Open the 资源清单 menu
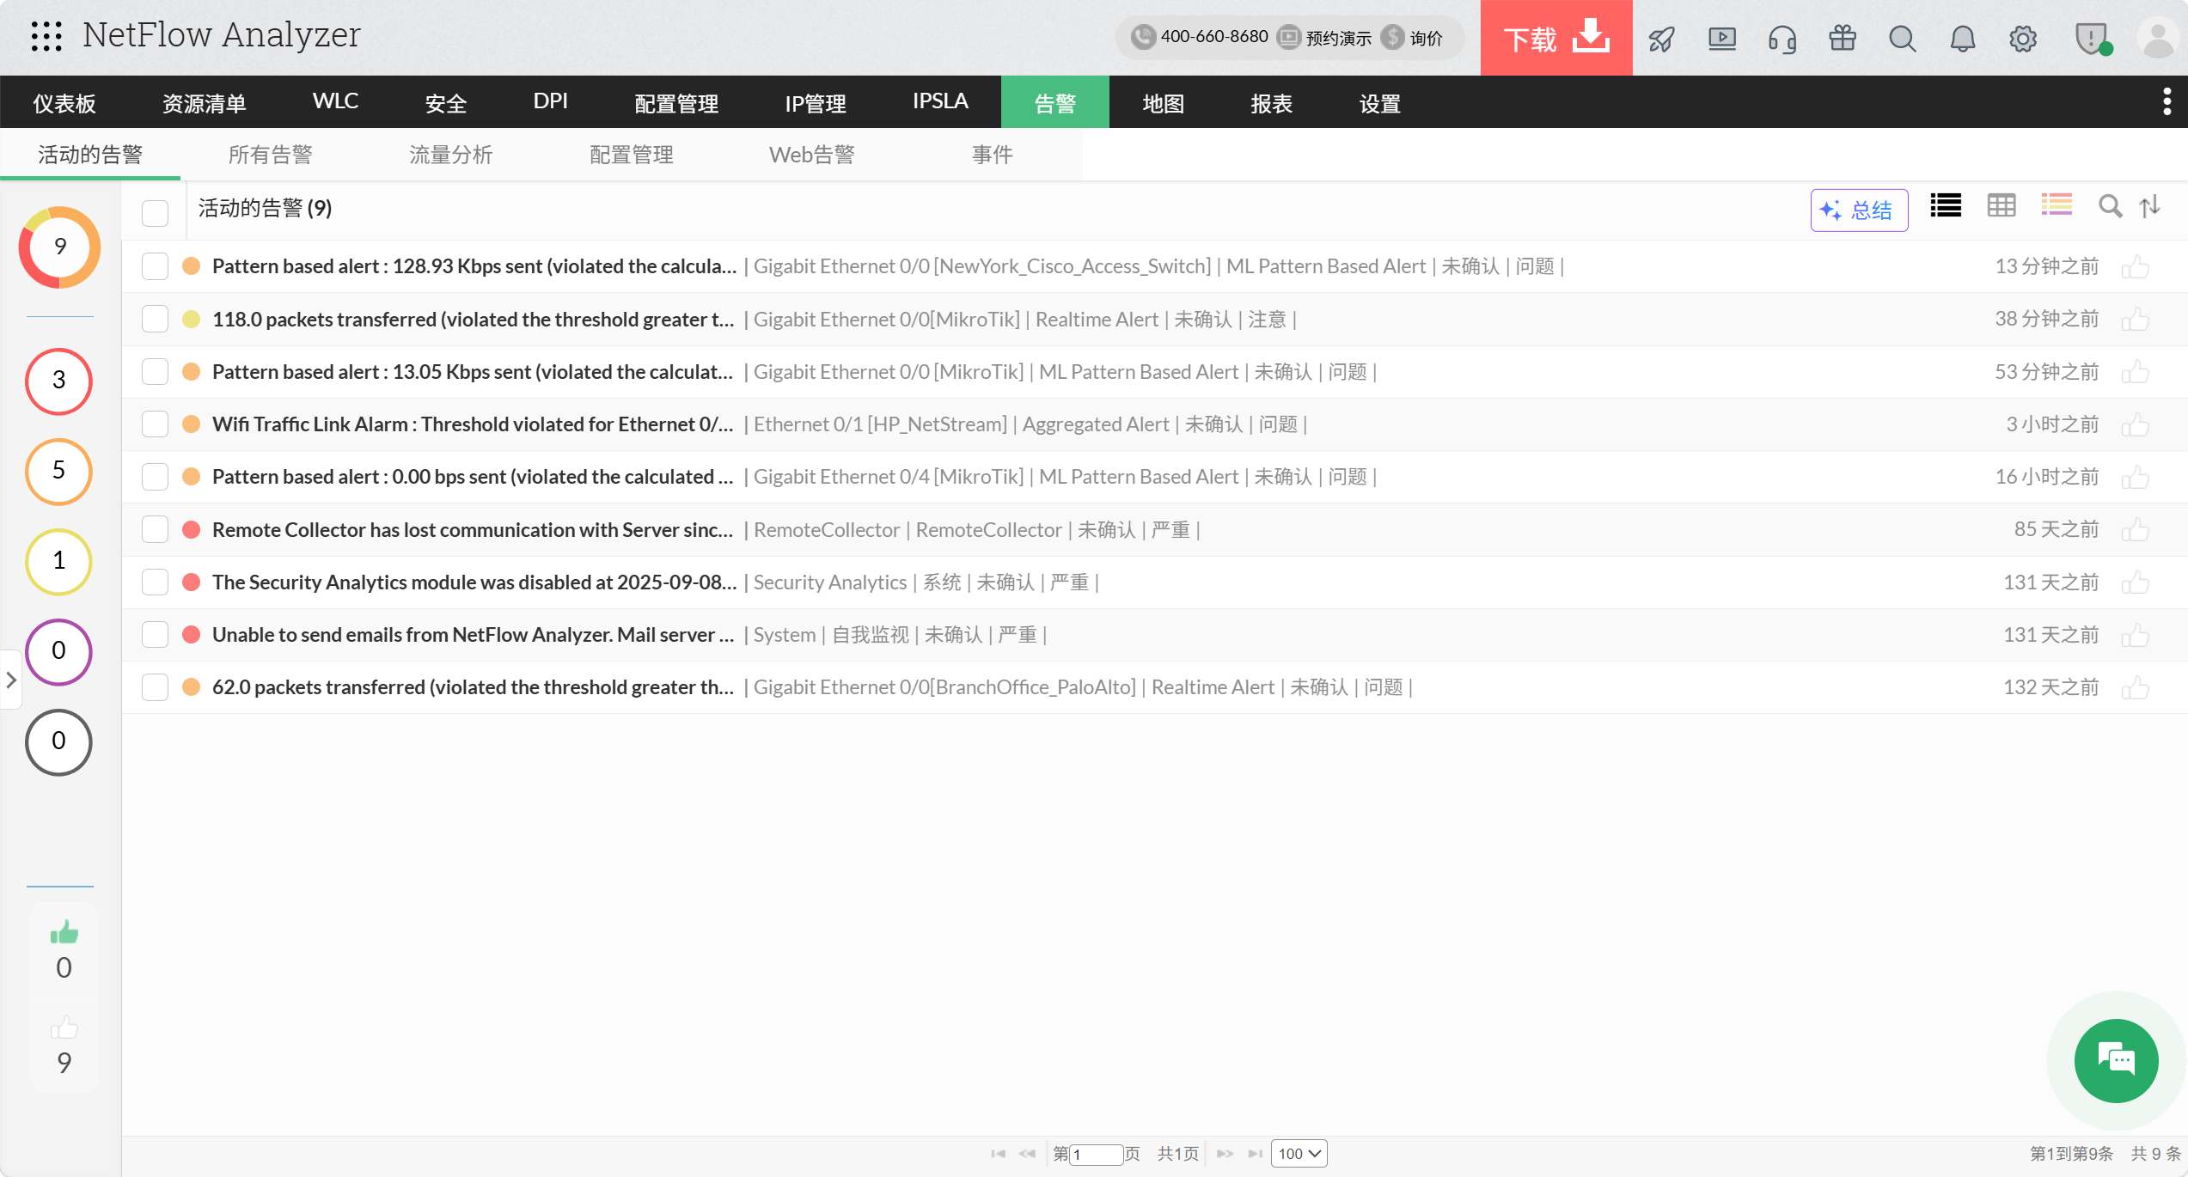The image size is (2188, 1177). pos(205,103)
